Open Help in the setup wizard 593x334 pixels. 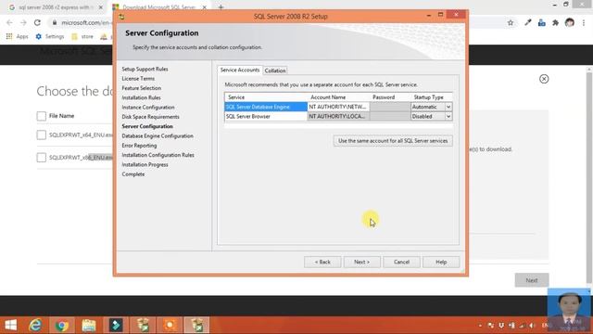[441, 262]
